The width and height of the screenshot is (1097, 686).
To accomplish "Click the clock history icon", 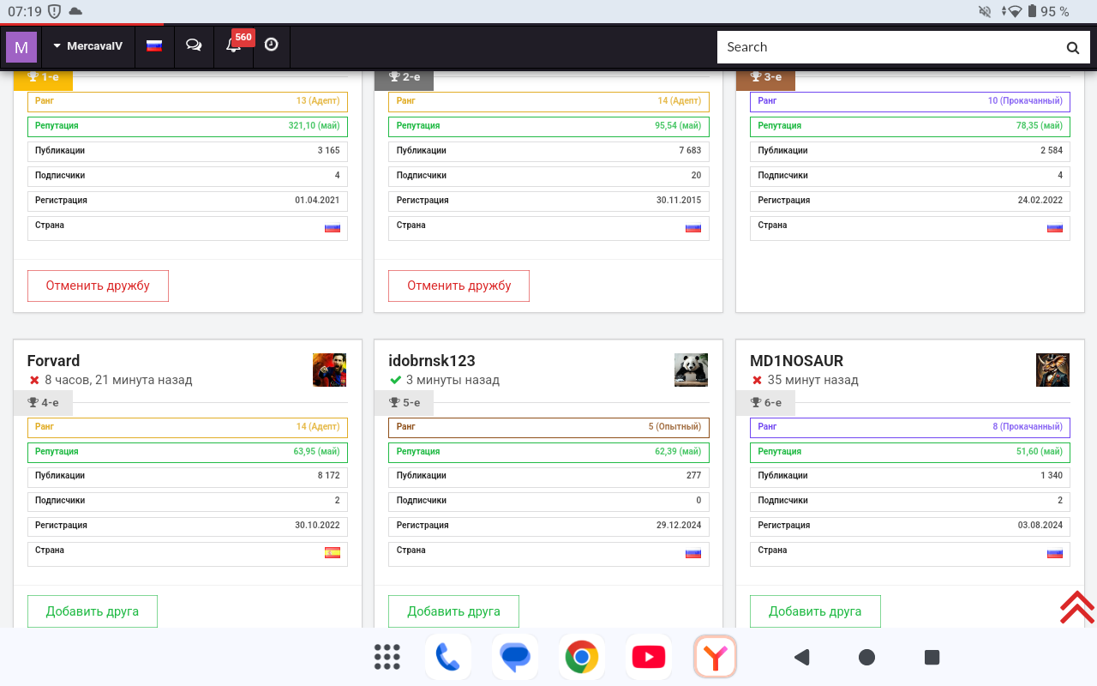I will click(271, 45).
